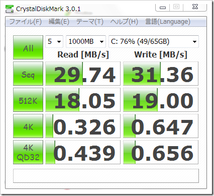The width and height of the screenshot is (214, 196).
Task: Click the 4K QD32 read result 0.439
Action: coord(83,152)
